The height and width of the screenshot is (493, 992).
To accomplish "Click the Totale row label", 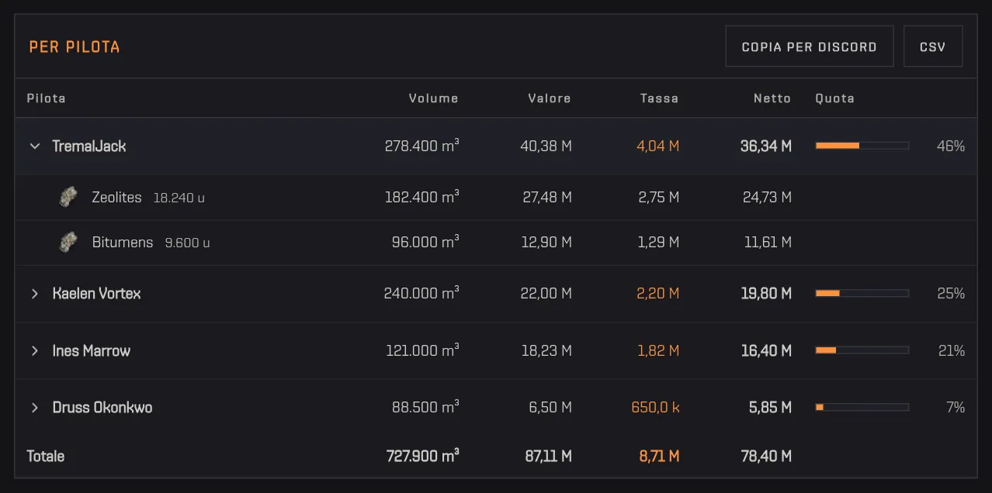I will 46,456.
